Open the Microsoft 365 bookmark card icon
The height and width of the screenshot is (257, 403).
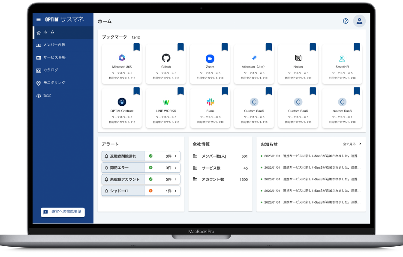coord(121,57)
